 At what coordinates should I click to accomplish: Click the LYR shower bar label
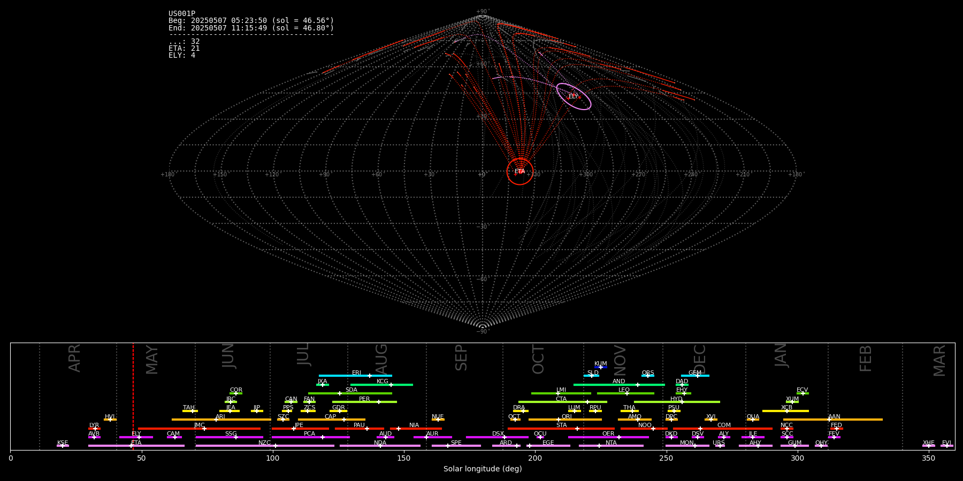click(94, 425)
